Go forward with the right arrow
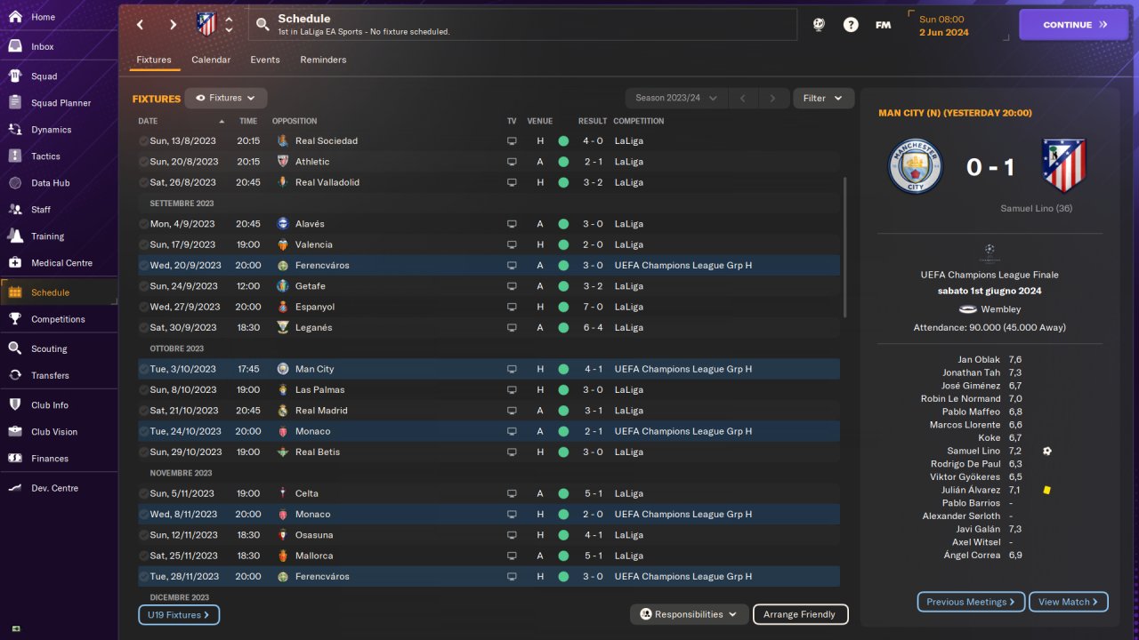This screenshot has width=1139, height=640. (x=173, y=25)
